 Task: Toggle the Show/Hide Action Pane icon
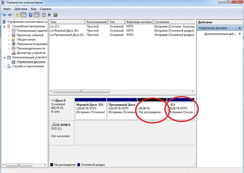pos(37,15)
